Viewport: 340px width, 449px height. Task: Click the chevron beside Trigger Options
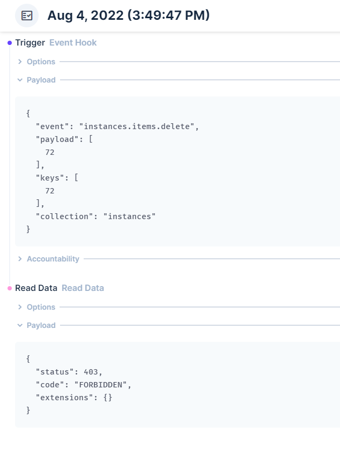tap(20, 62)
